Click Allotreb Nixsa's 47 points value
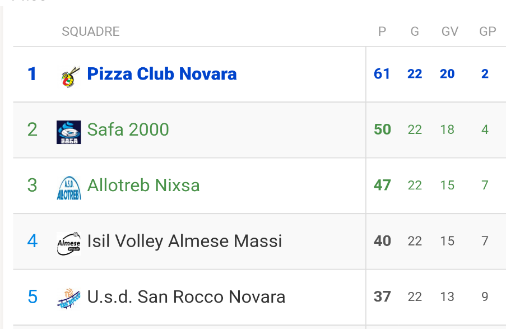 (x=382, y=185)
